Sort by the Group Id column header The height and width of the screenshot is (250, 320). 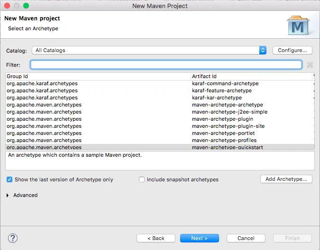point(98,76)
